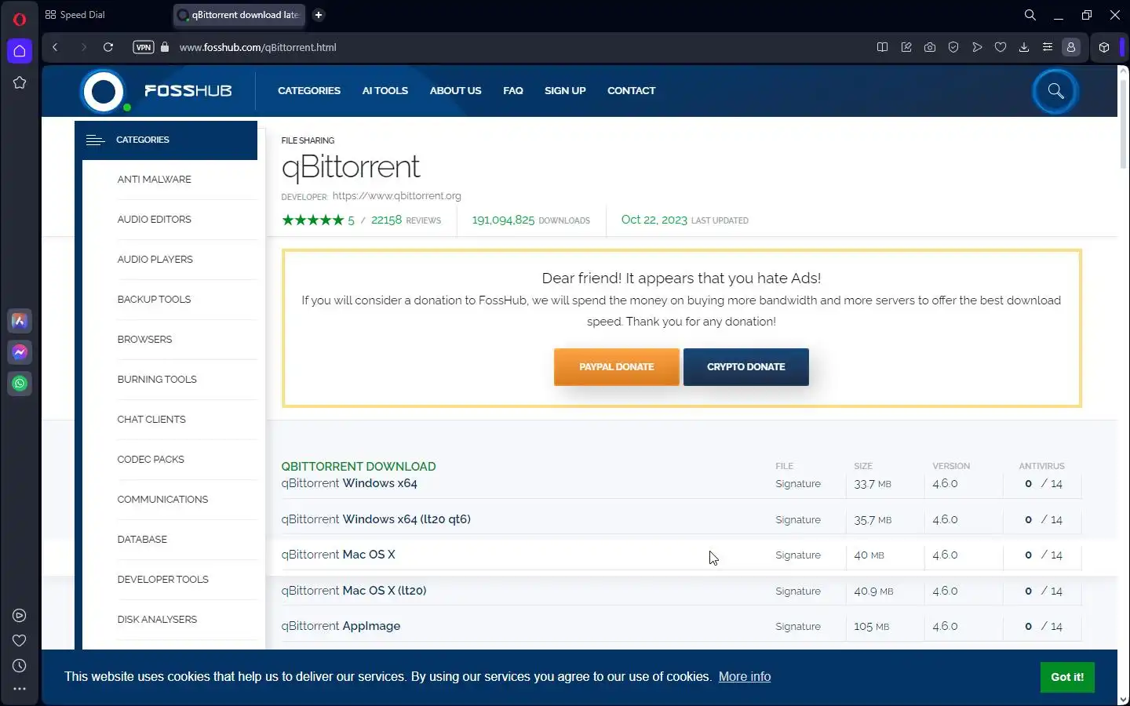Click SIGN UP in the navigation
This screenshot has width=1130, height=706.
coord(565,91)
